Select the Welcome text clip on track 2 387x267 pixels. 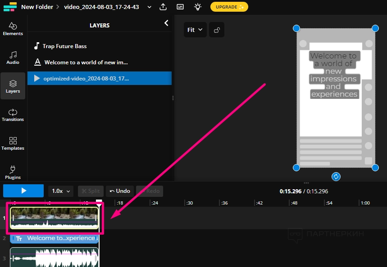(55, 238)
